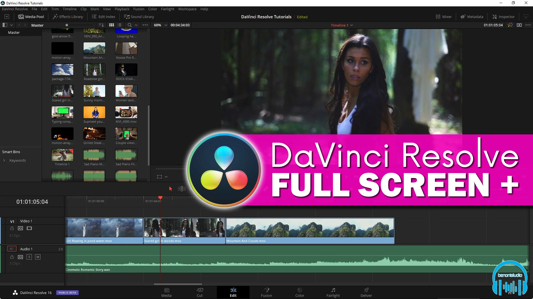Open the Mixer panel
Viewport: 533px width, 299px height.
point(444,16)
